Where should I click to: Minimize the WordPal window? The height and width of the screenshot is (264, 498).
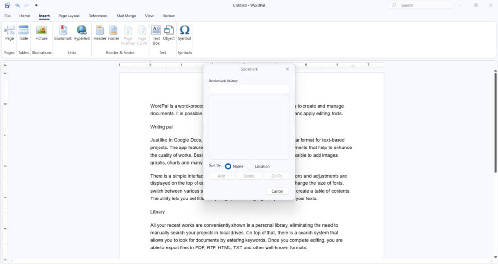click(461, 5)
